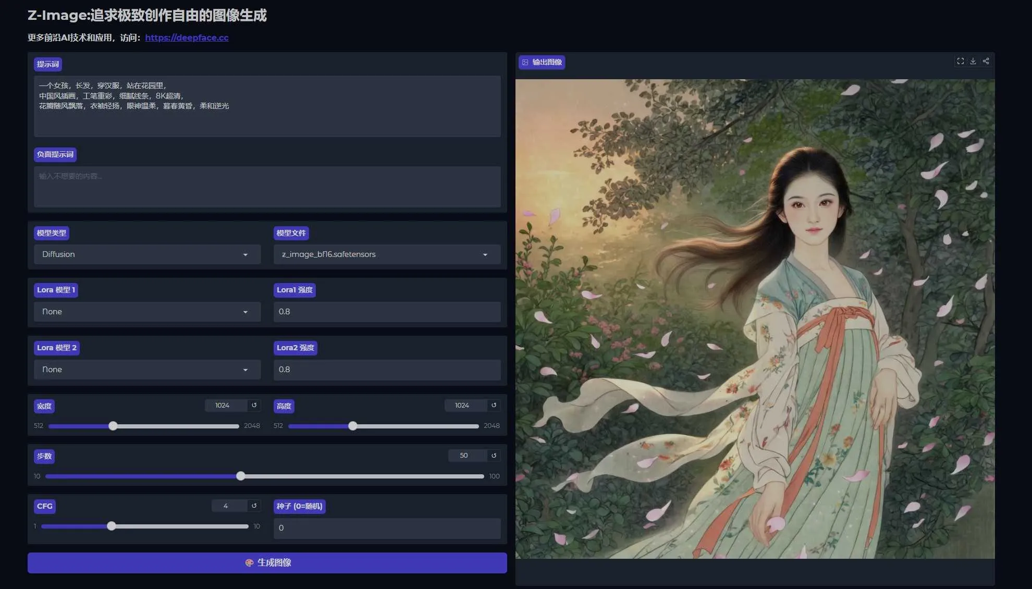1032x589 pixels.
Task: Open the 模型类型 Diffusion dropdown
Action: [146, 254]
